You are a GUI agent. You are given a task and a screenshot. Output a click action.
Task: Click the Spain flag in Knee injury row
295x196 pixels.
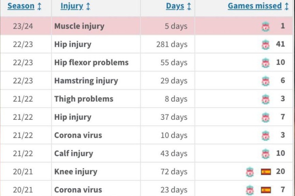tap(266, 172)
